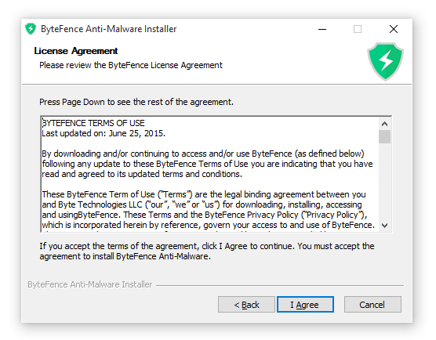Click the 'ByteFence Anti-Malware Installer' title bar text
Screen dimensions: 436x340
tap(109, 29)
